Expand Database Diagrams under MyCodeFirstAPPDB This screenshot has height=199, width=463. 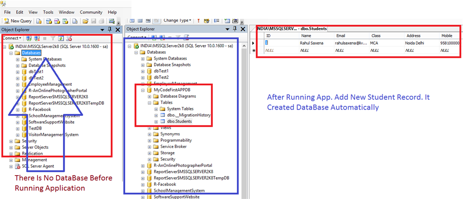pyautogui.click(x=149, y=96)
